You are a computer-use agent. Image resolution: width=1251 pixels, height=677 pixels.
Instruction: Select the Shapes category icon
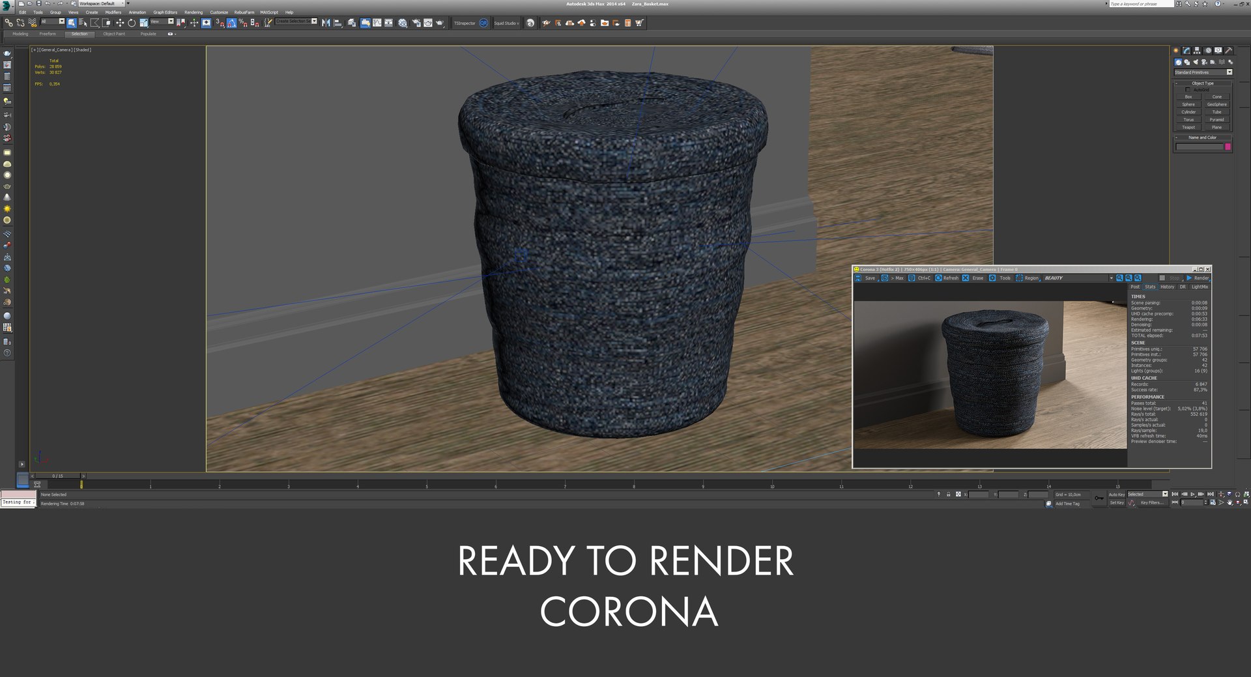1187,62
